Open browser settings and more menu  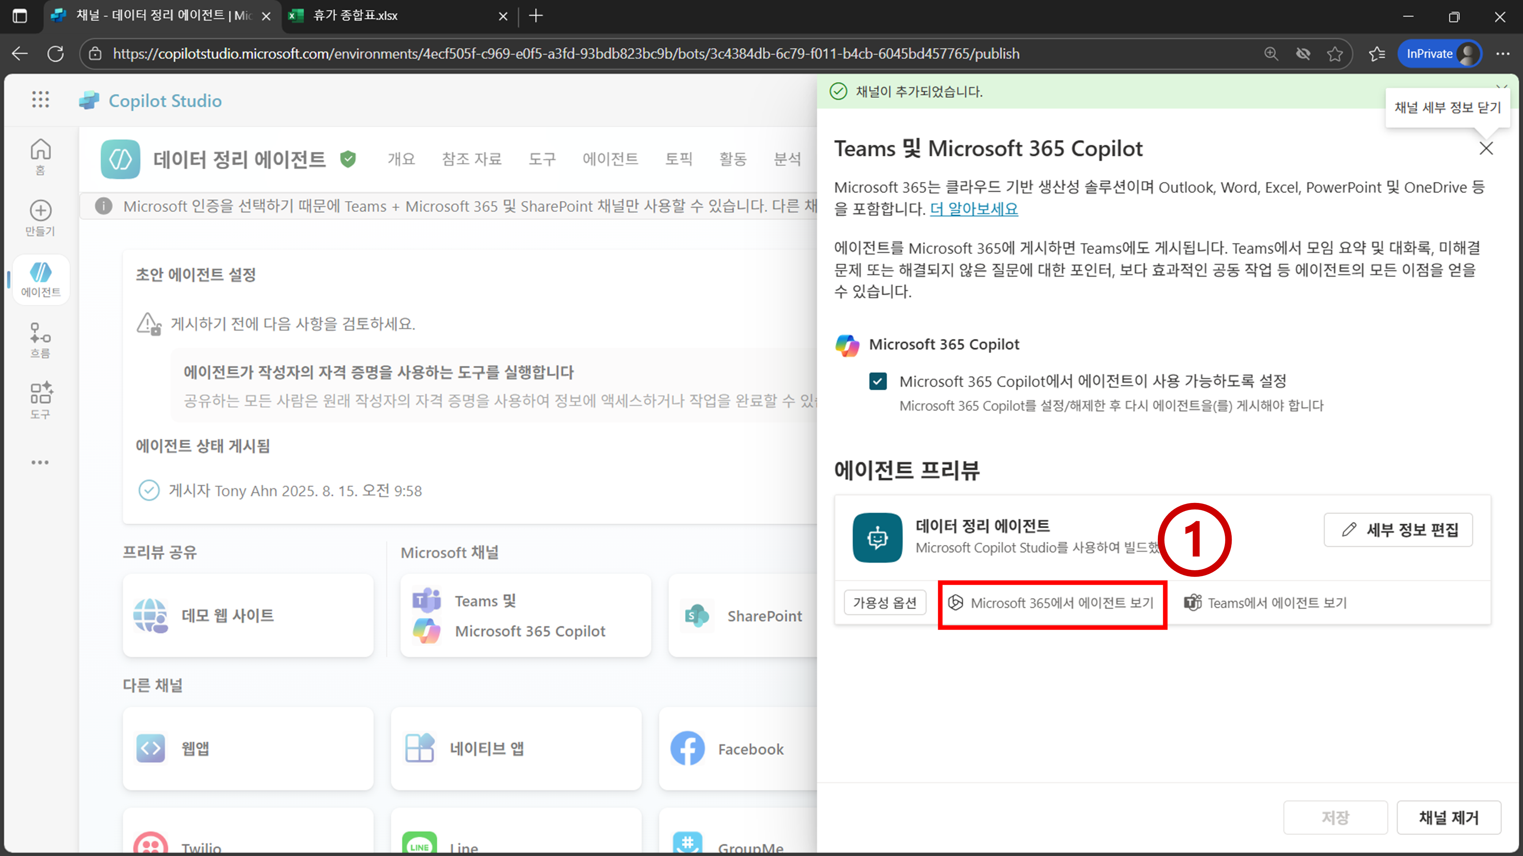click(x=1502, y=54)
